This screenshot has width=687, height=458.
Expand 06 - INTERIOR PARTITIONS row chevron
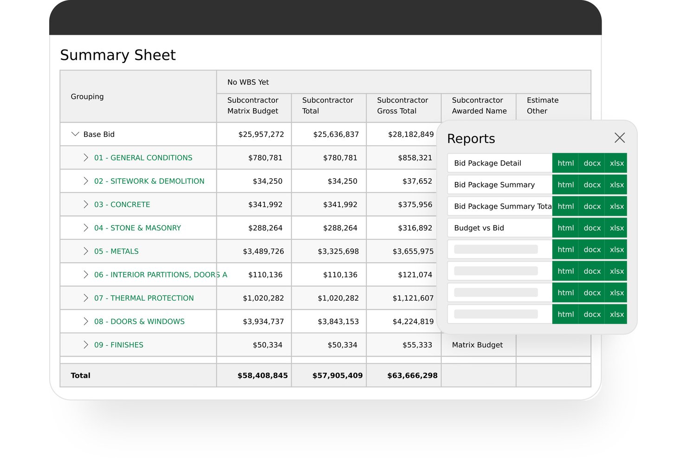coord(86,275)
